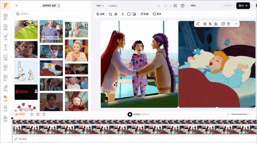Click the timeline delete trash icon
Screen dimensions: 257x143
[44, 114]
